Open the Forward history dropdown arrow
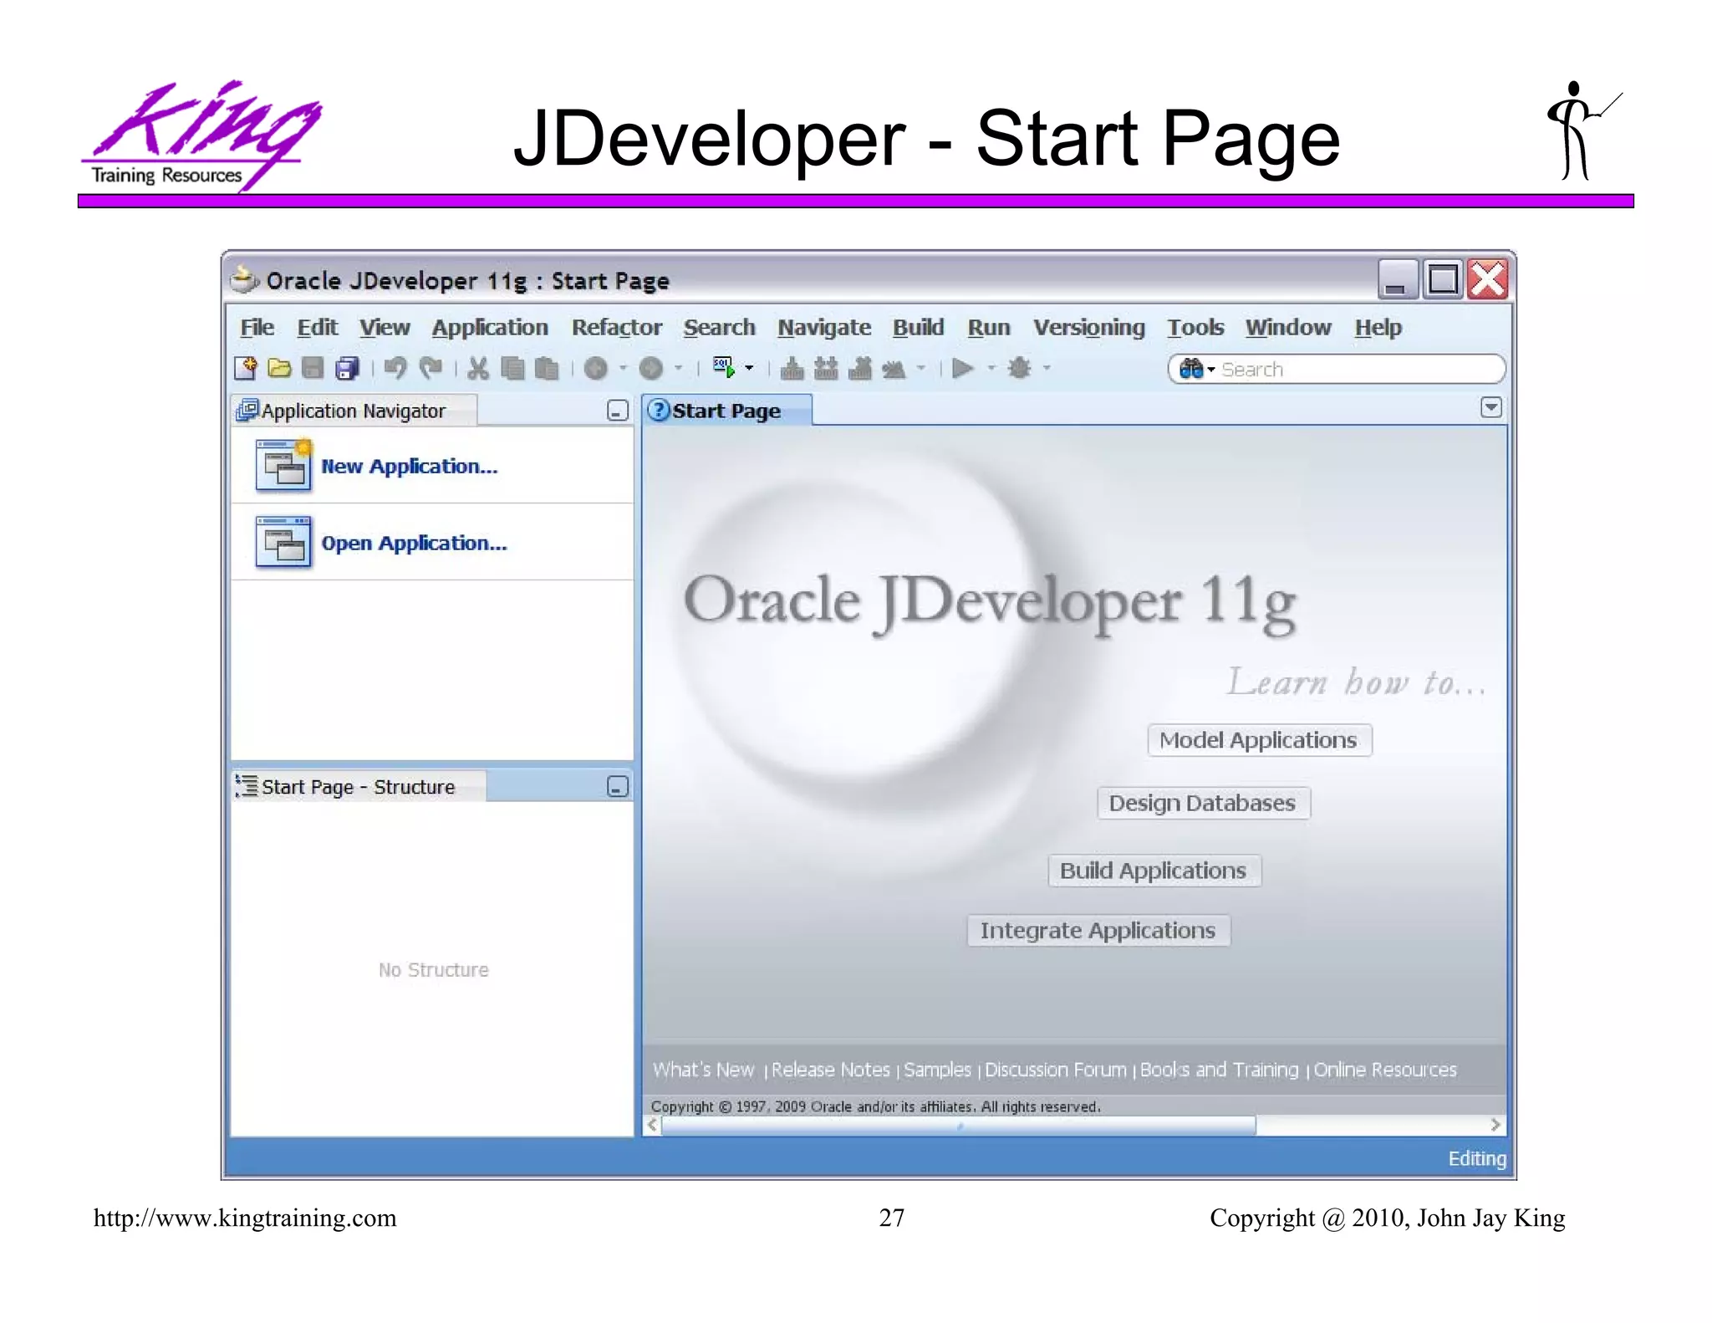The width and height of the screenshot is (1712, 1323). coord(678,368)
